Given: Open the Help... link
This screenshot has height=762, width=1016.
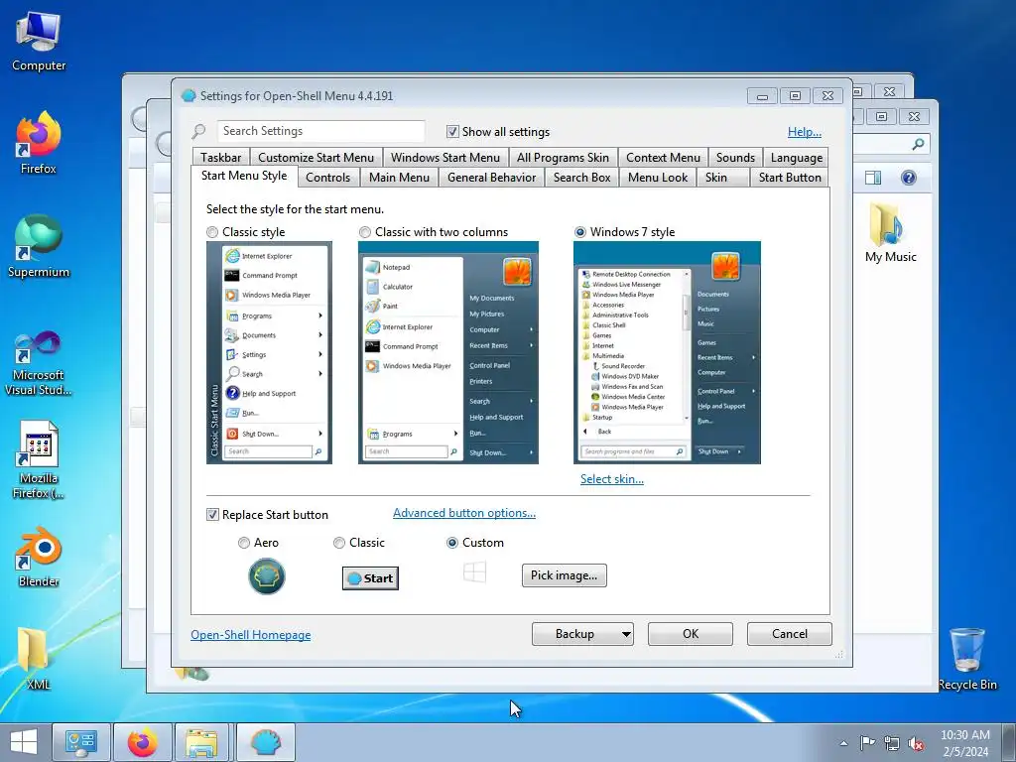Looking at the screenshot, I should tap(804, 132).
